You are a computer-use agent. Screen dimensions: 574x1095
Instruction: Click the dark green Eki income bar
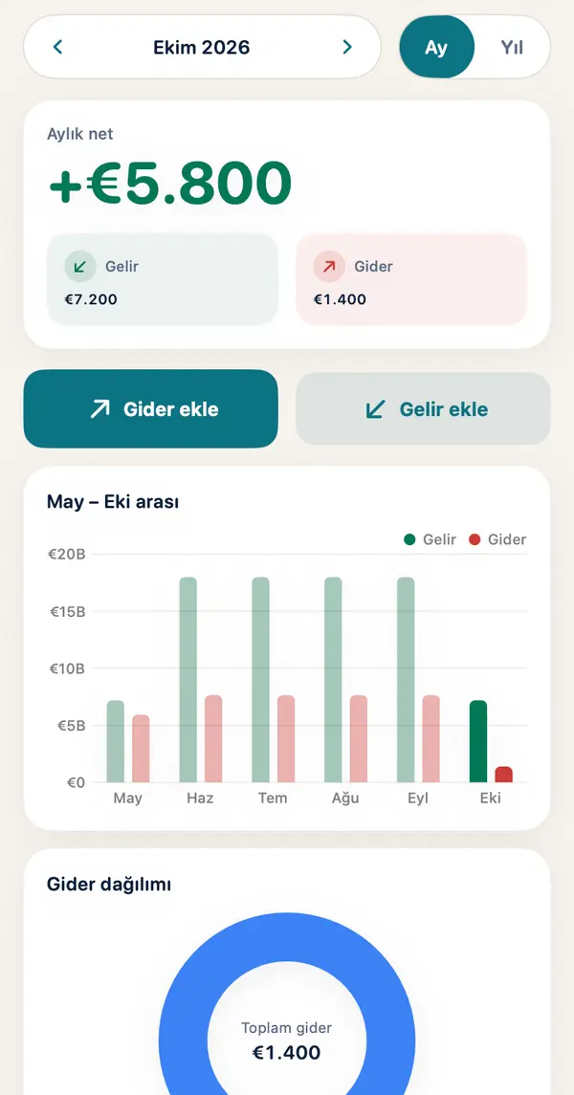[x=478, y=742]
